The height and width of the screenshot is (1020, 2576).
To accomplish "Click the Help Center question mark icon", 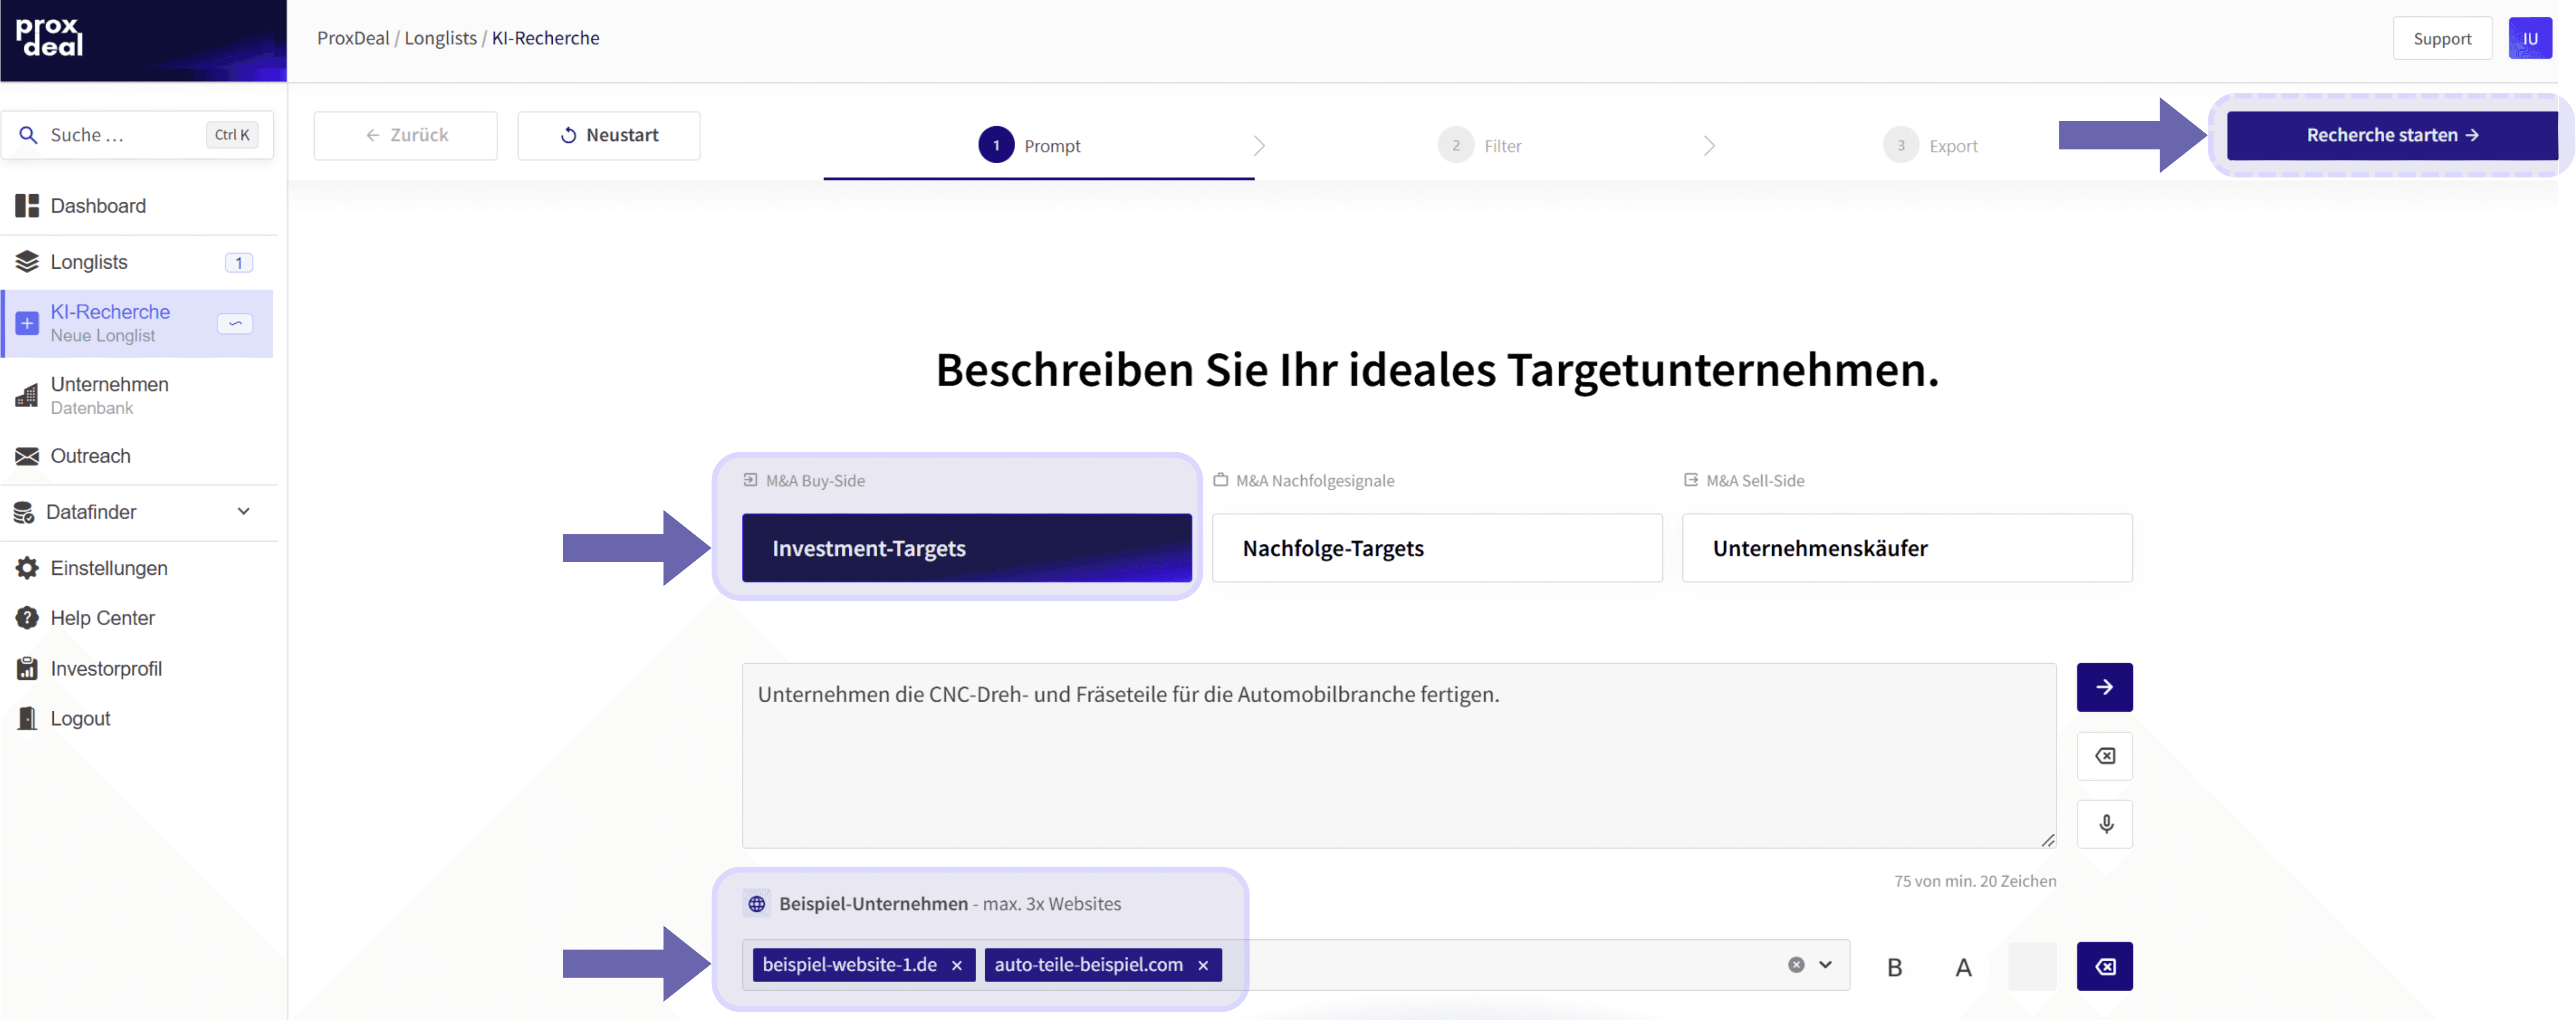I will [27, 618].
